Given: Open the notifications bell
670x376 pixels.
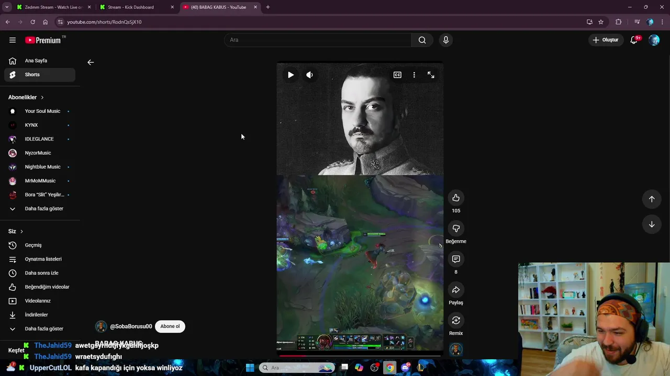Looking at the screenshot, I should (x=634, y=40).
